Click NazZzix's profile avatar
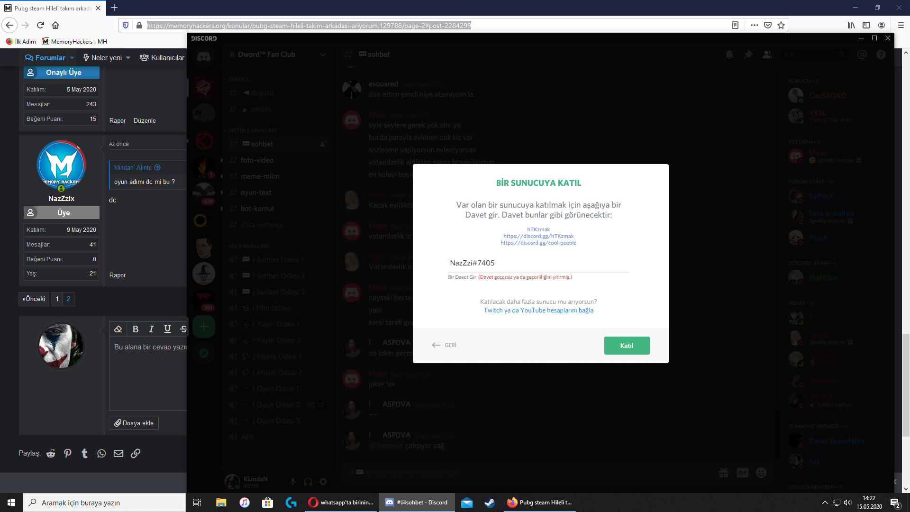This screenshot has height=512, width=910. click(61, 165)
